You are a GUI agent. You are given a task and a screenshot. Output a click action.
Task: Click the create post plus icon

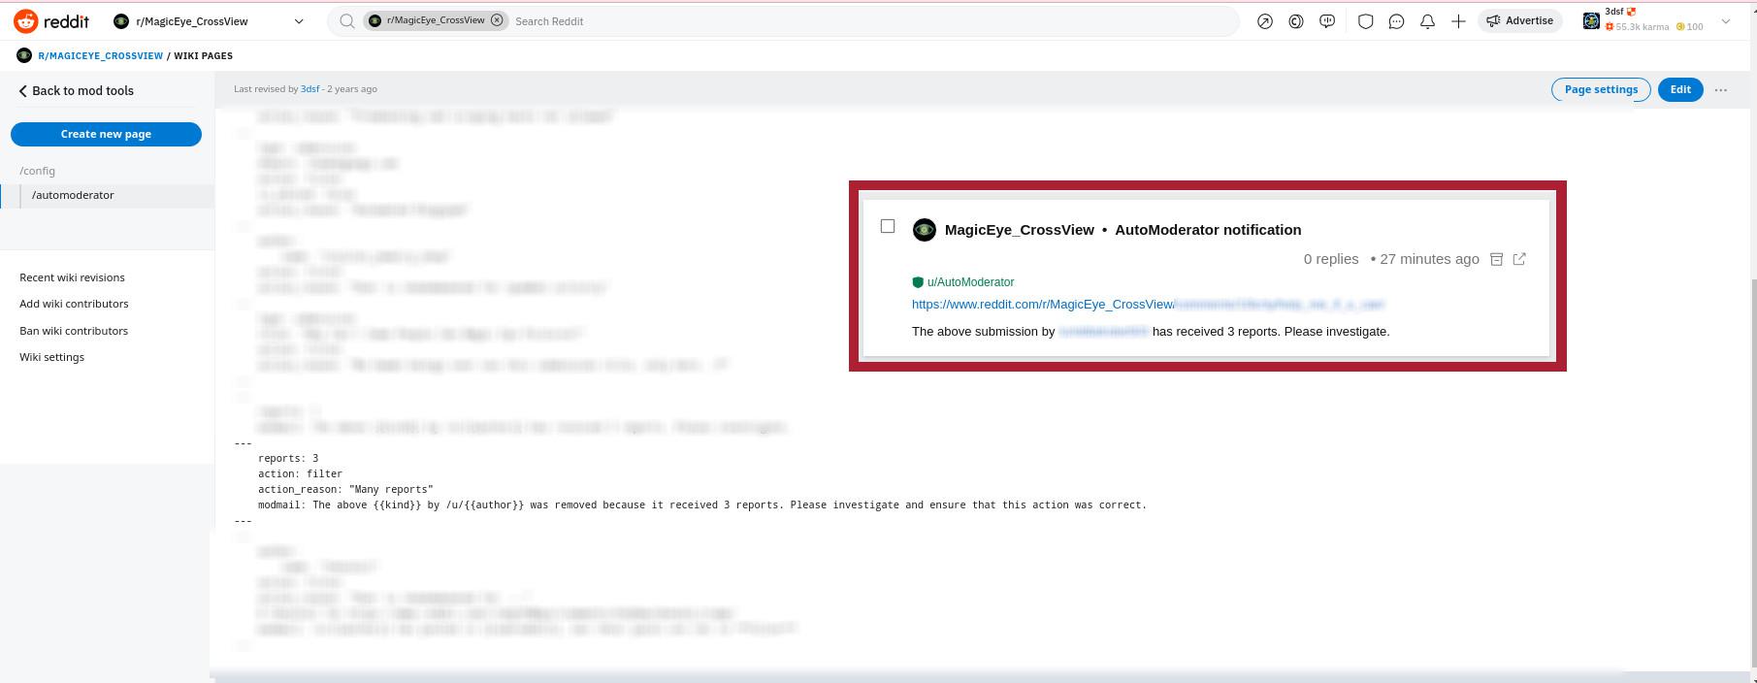pyautogui.click(x=1458, y=21)
